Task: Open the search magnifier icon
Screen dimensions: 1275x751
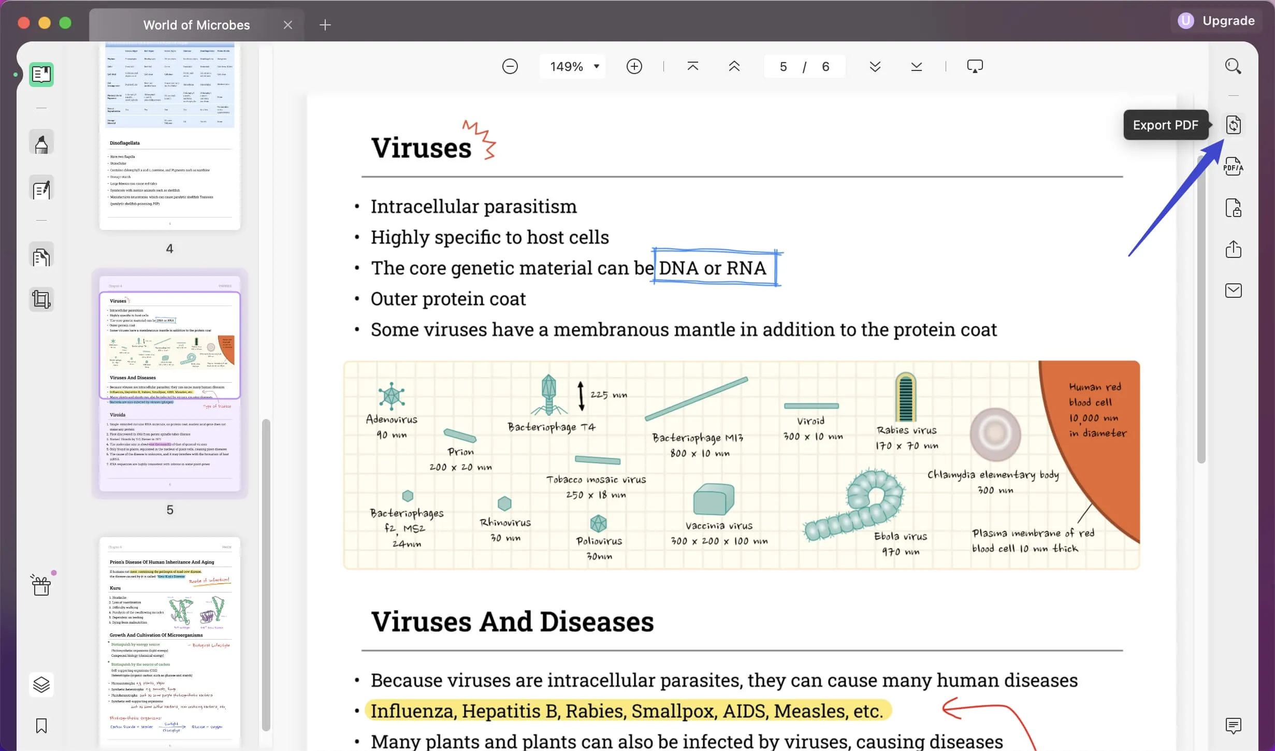Action: point(1233,66)
